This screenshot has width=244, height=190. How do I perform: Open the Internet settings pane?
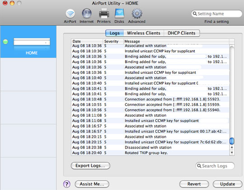click(x=86, y=16)
